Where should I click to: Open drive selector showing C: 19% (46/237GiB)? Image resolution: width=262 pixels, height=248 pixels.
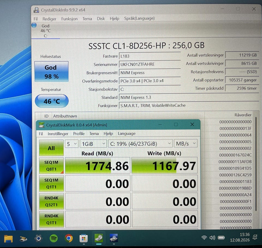coord(140,144)
